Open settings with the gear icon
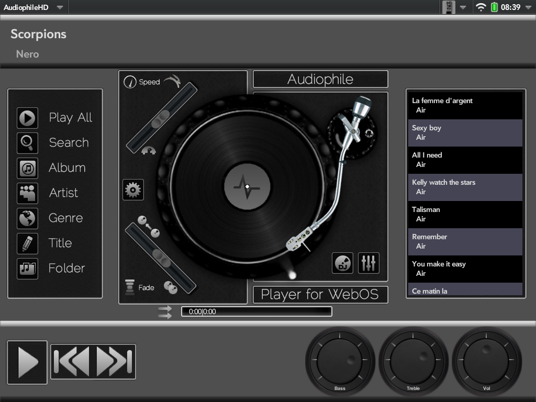This screenshot has height=402, width=536. [x=133, y=189]
